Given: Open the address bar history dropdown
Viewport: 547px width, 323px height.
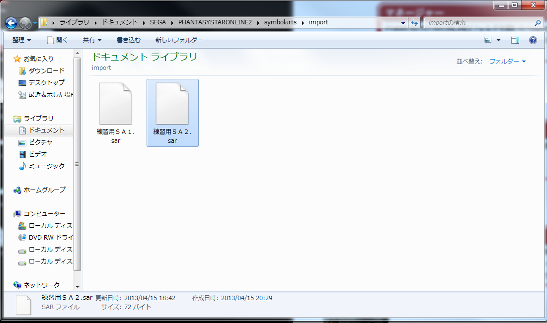Looking at the screenshot, I should pos(403,23).
